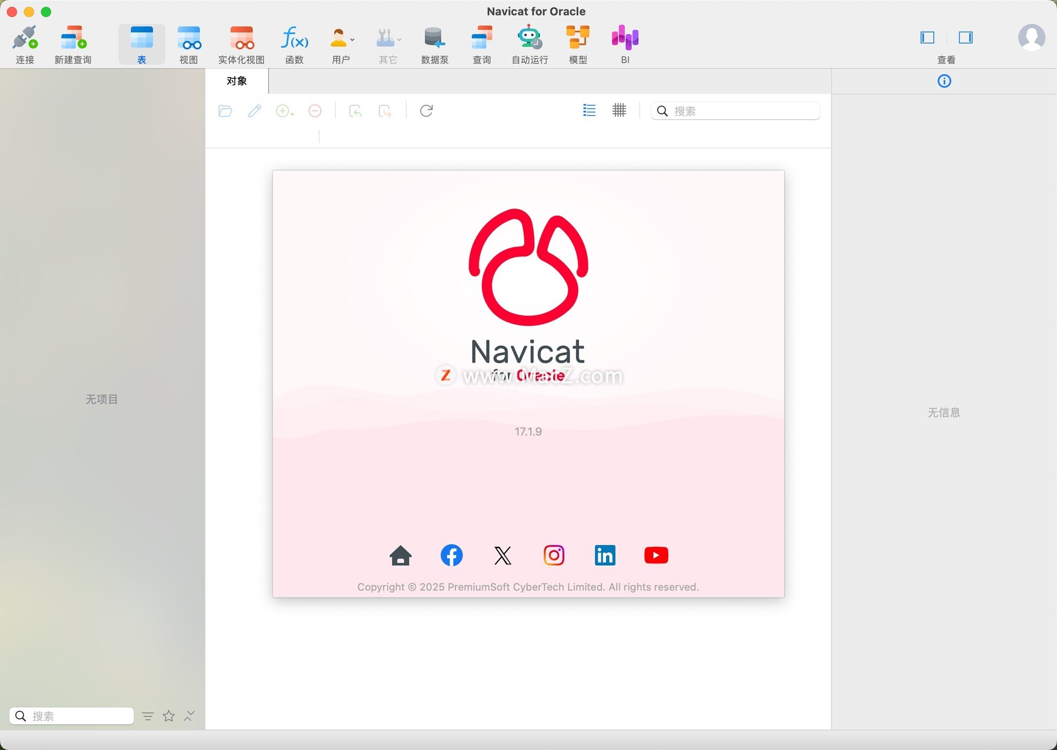Refresh the object list
The width and height of the screenshot is (1057, 750).
[426, 111]
